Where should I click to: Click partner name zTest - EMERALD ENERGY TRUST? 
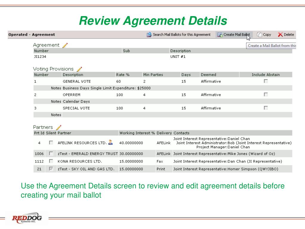click(x=88, y=154)
